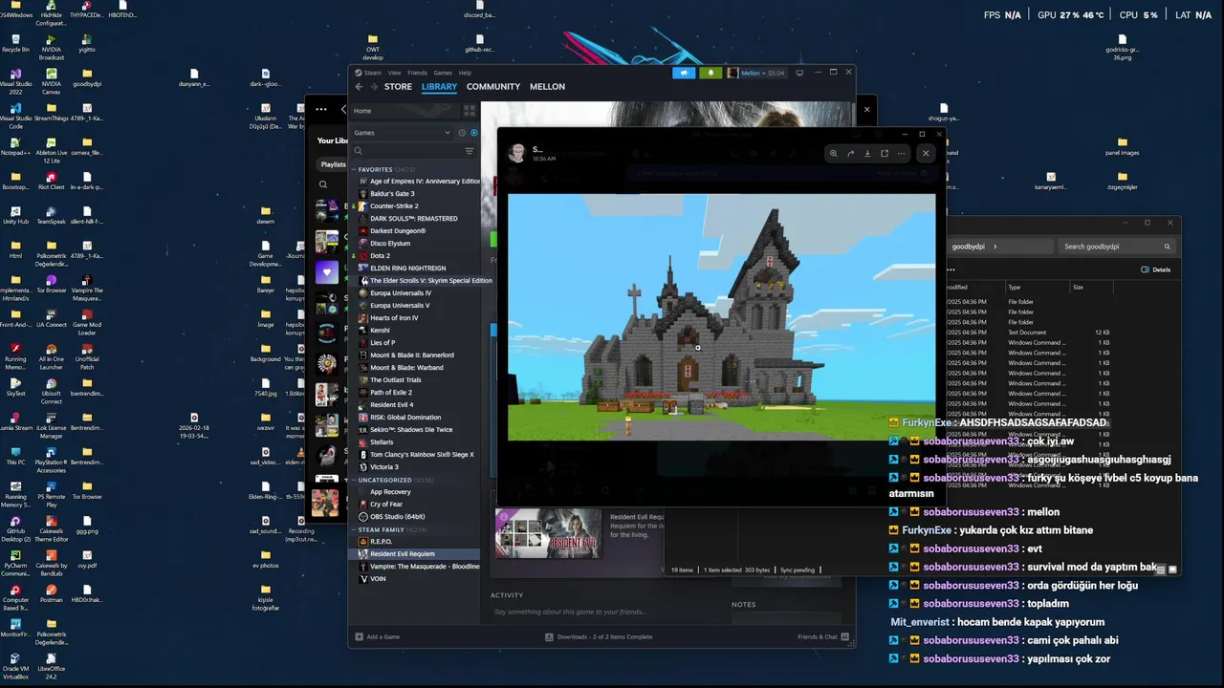The image size is (1224, 688).
Task: Toggle sort by recent activity clock
Action: tap(462, 133)
